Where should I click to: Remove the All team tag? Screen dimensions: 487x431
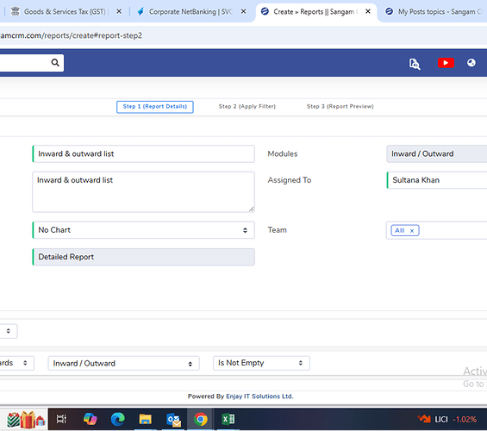(412, 231)
